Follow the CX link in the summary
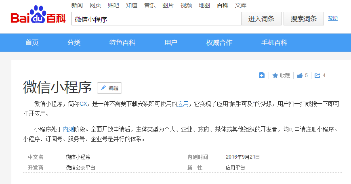The width and height of the screenshot is (351, 184). click(x=83, y=104)
